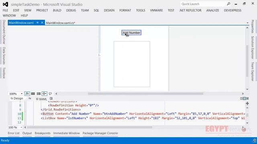
Task: Expand the Document Outline side panel
Action: (4, 32)
